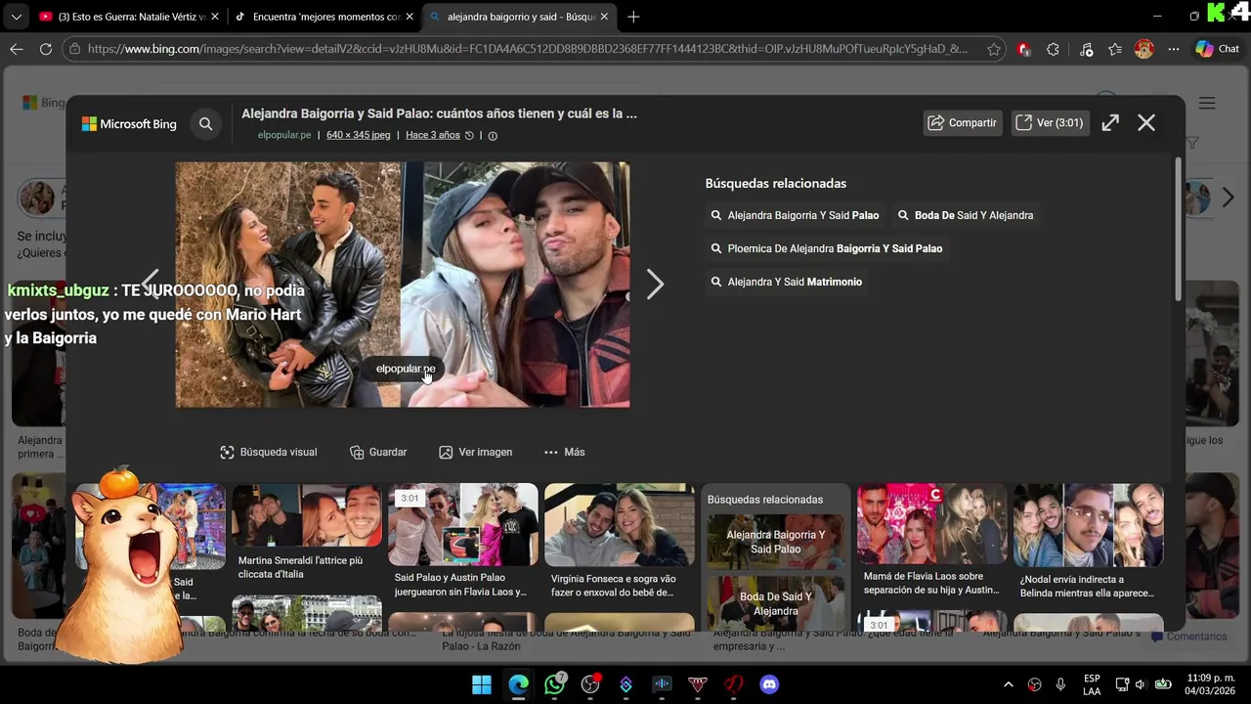Show hidden system tray icons

[1009, 684]
